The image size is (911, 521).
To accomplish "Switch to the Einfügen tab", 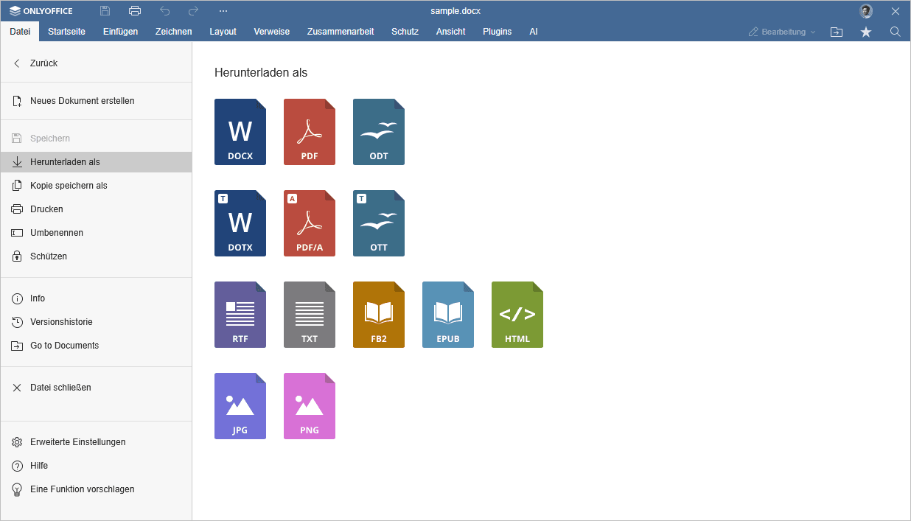I will click(120, 32).
